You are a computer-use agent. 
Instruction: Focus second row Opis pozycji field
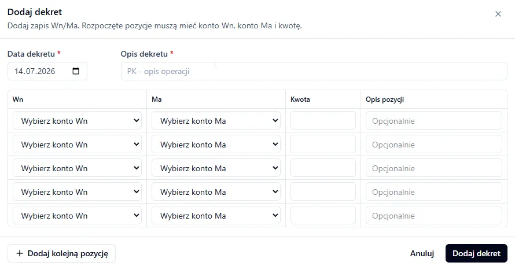coord(434,144)
